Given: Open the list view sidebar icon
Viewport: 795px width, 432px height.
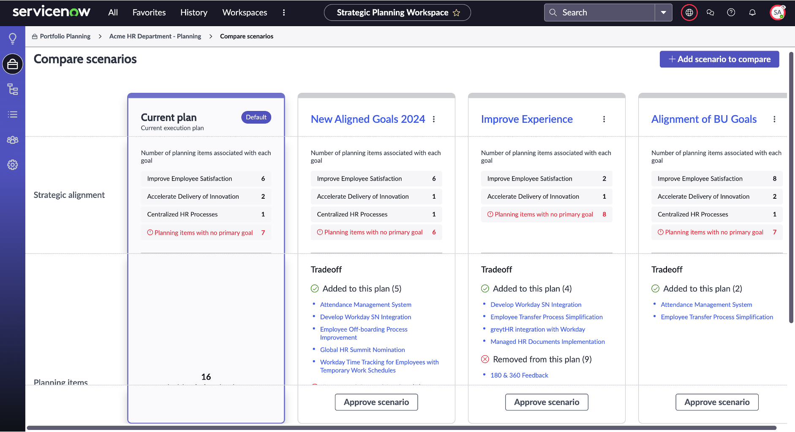Looking at the screenshot, I should click(13, 114).
